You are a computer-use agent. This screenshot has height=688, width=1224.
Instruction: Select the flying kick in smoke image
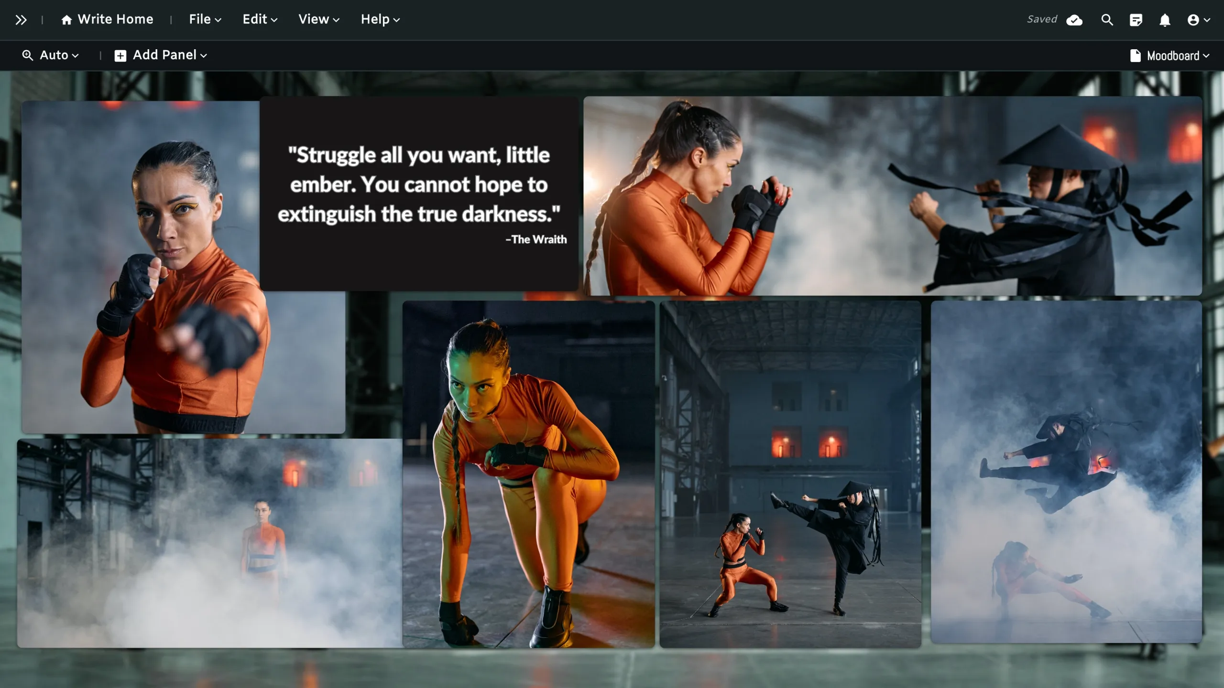pyautogui.click(x=1066, y=472)
